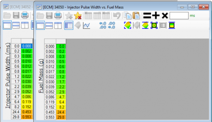
Task: Click the plus add-value icon
Action: coord(156,15)
